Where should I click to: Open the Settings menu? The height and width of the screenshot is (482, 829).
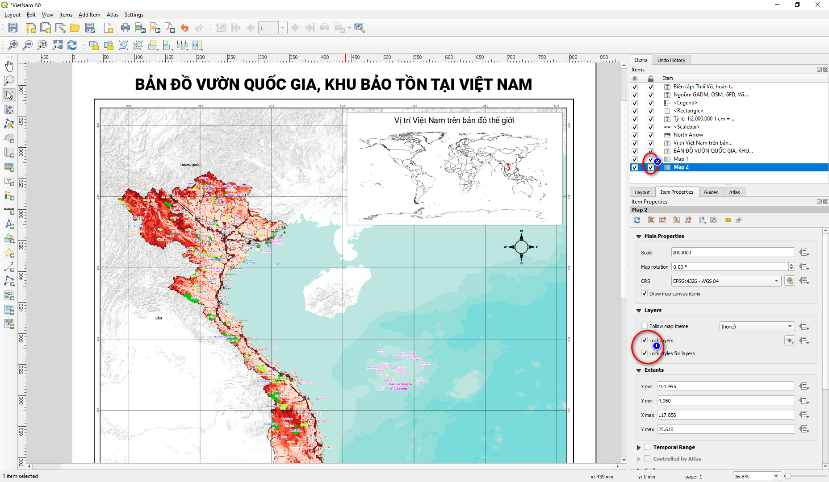click(x=134, y=15)
